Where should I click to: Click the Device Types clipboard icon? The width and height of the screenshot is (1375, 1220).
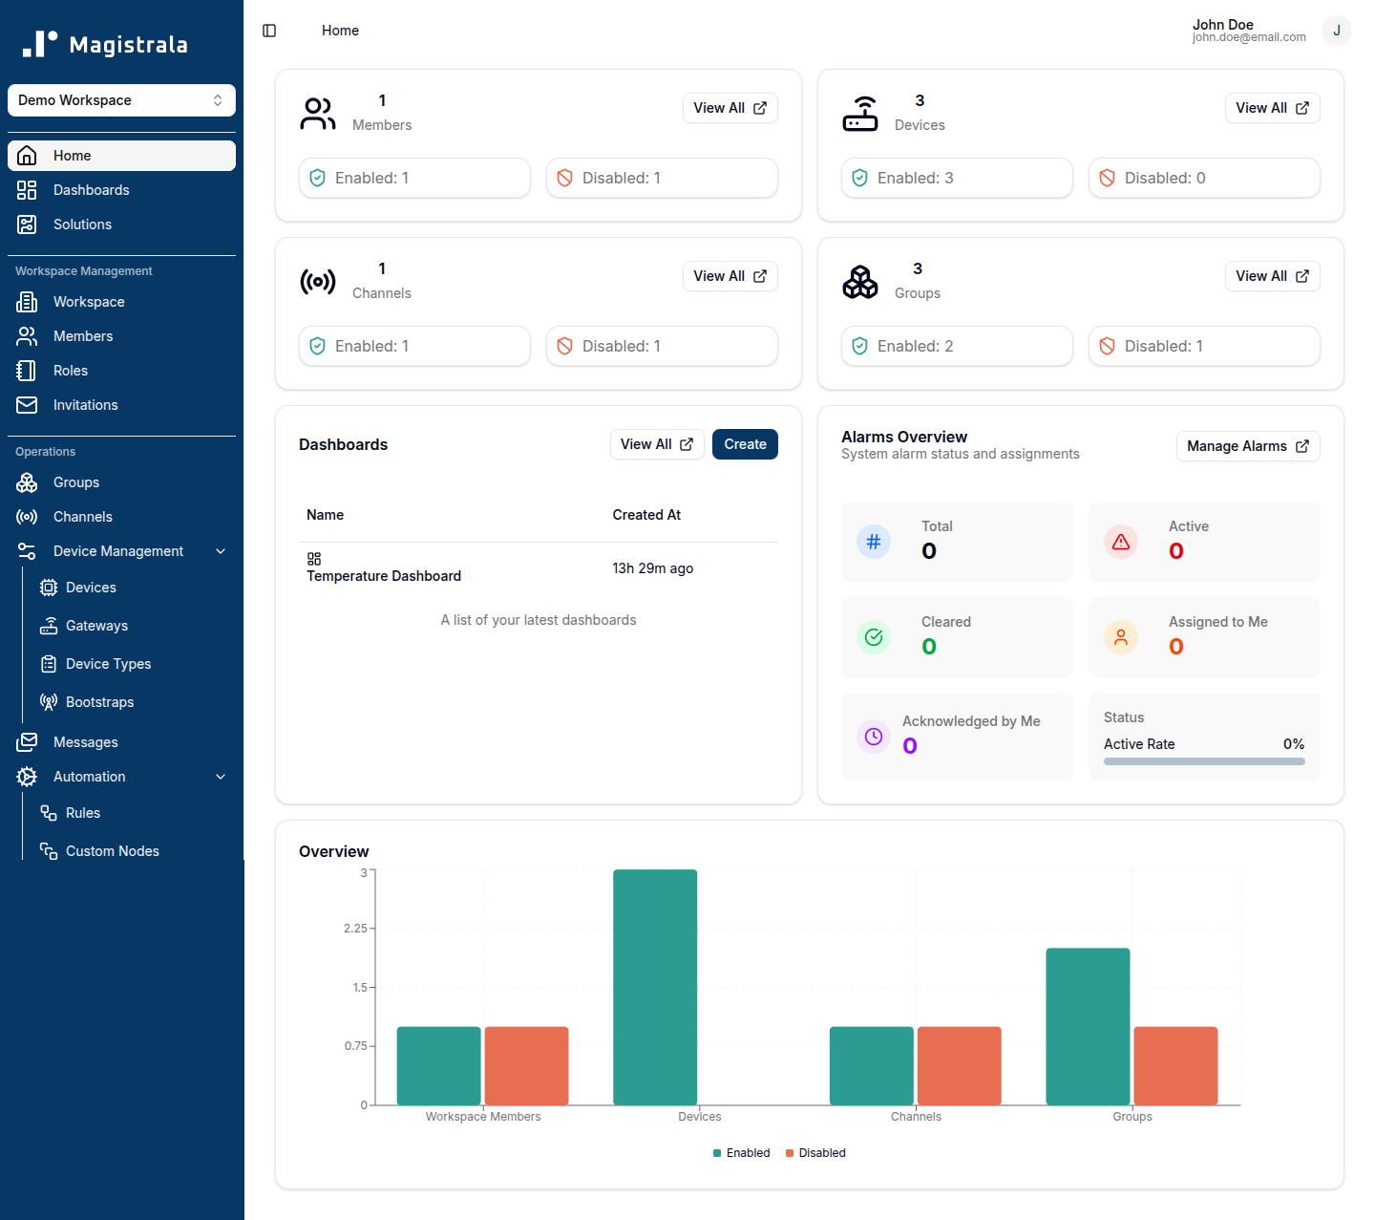pos(49,664)
